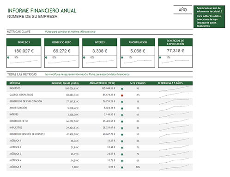
Task: Select the AMORTIZACIÓN card header
Action: click(x=138, y=42)
